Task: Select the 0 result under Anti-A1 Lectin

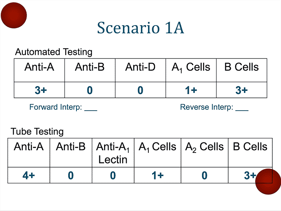Action: tap(113, 175)
